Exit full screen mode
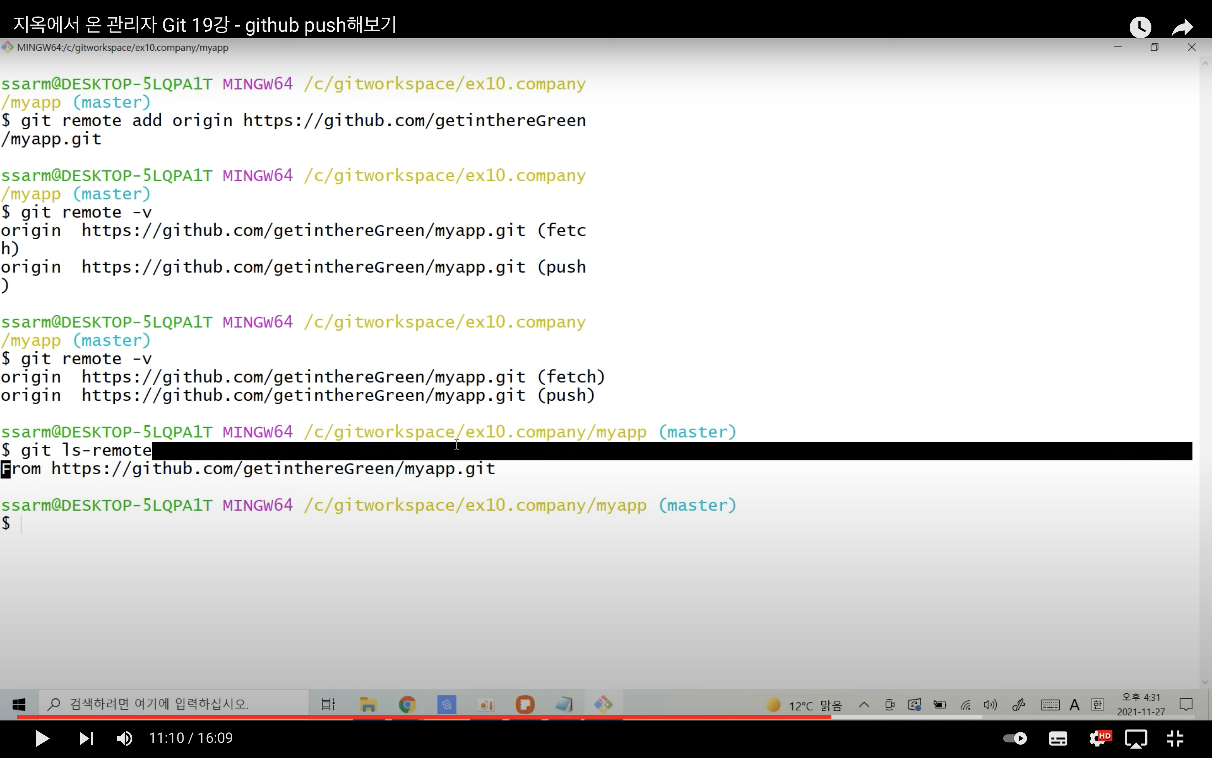Viewport: 1212px width, 758px height. tap(1175, 738)
